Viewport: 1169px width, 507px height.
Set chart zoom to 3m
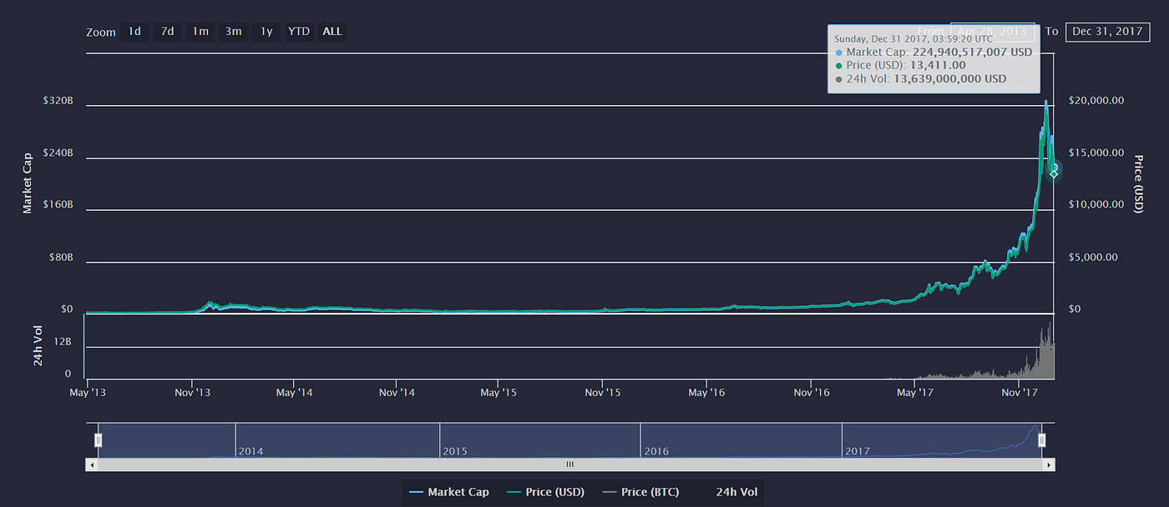point(233,32)
